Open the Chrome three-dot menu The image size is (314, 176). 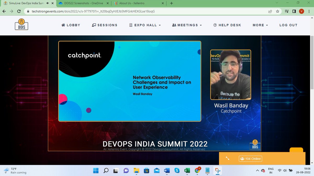(309, 11)
